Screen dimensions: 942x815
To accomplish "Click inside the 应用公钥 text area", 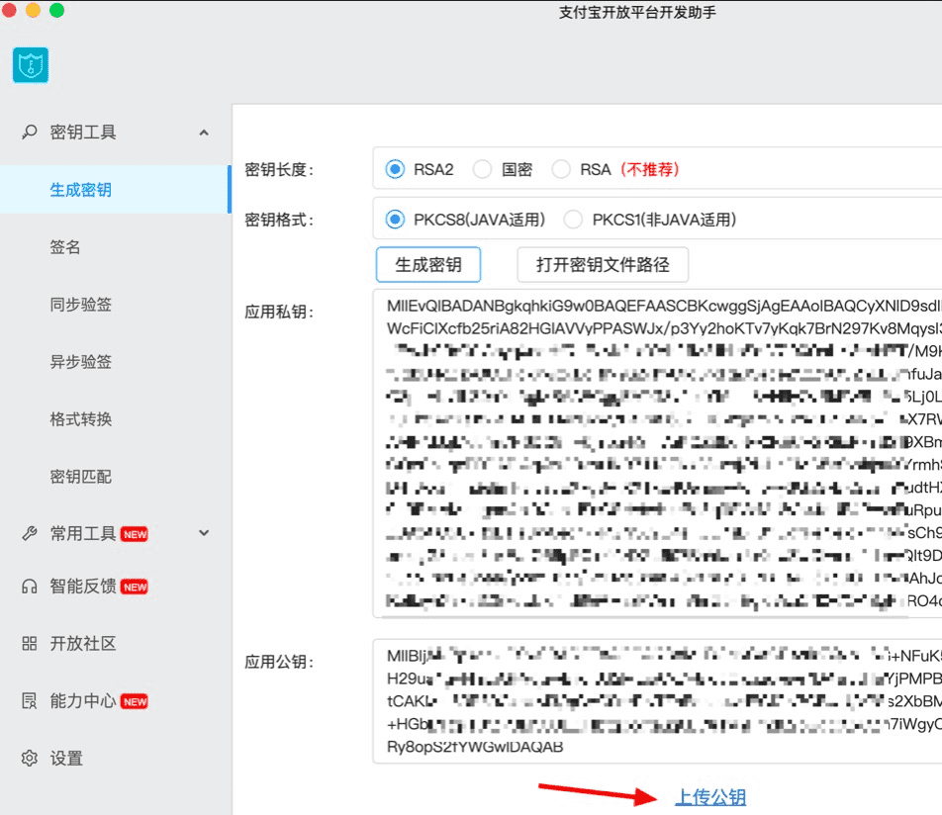I will 657,701.
